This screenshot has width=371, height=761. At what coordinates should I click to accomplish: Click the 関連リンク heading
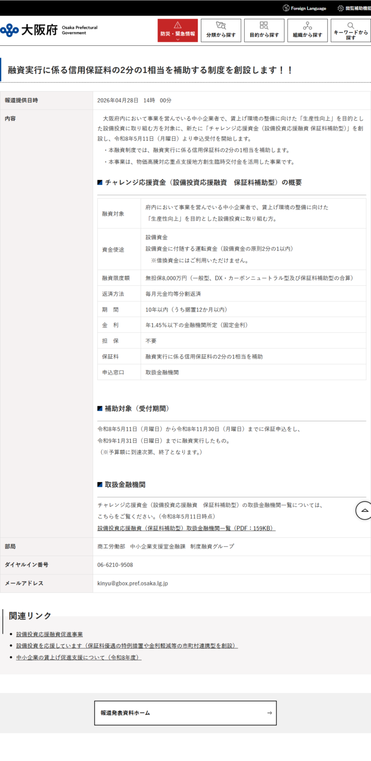tap(31, 616)
